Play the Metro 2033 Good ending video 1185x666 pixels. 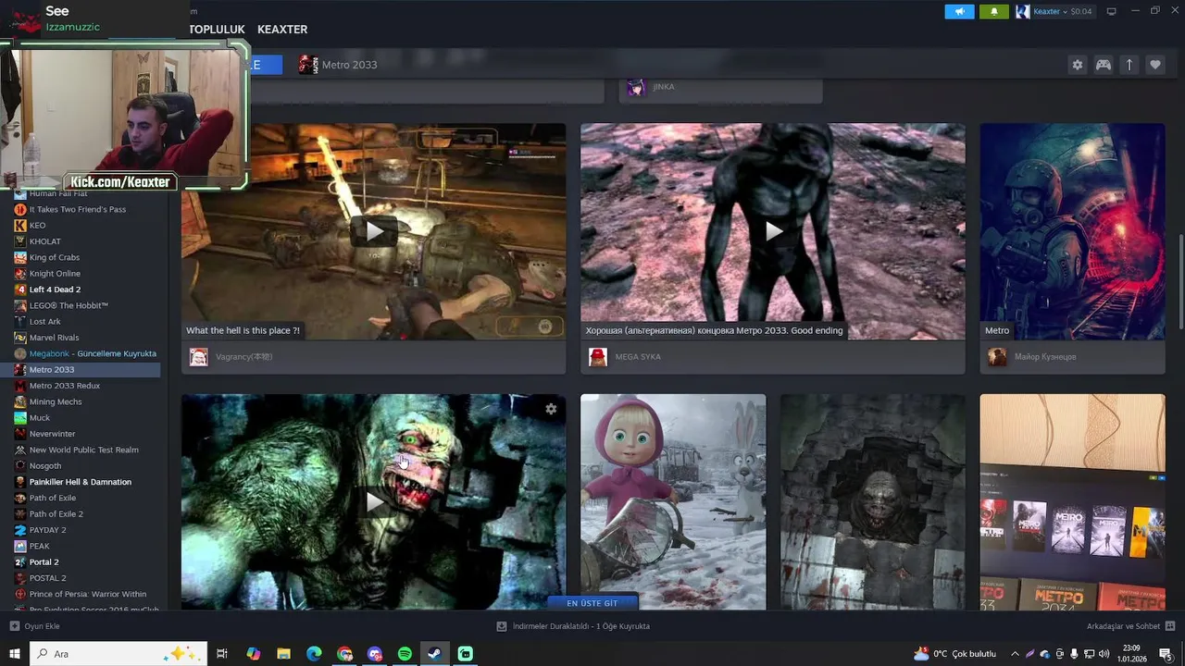773,231
